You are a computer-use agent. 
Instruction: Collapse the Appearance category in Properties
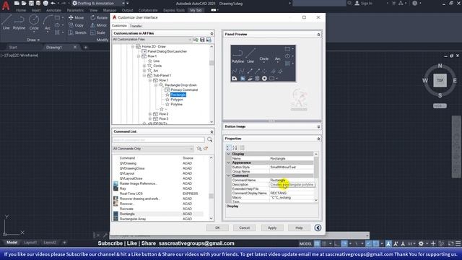pos(228,162)
